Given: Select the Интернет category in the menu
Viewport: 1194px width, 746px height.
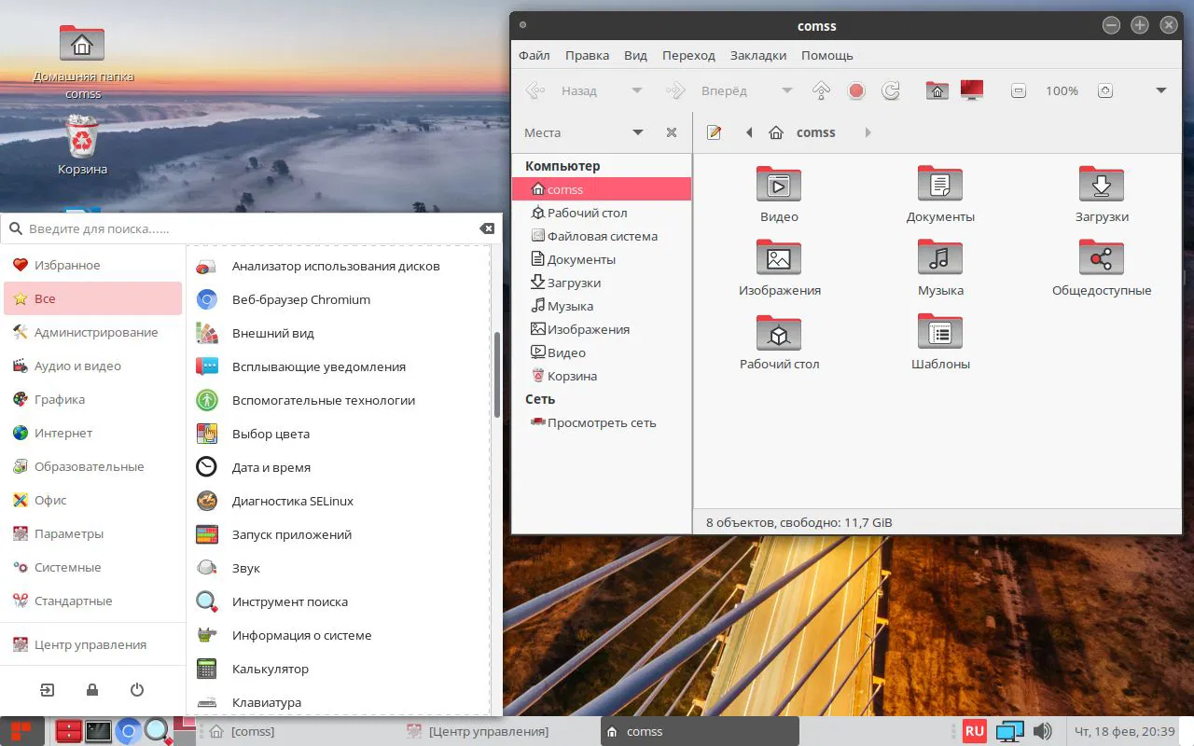Looking at the screenshot, I should click(63, 433).
